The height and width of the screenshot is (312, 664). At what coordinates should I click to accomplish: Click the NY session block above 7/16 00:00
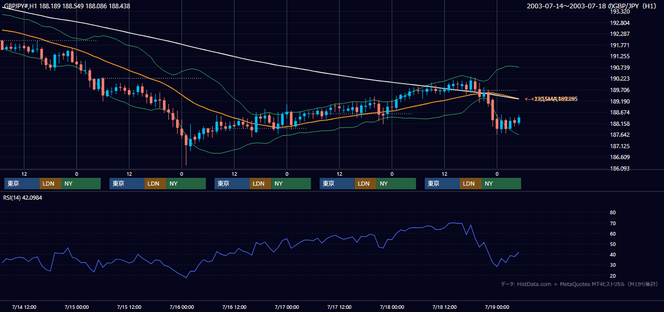[186, 184]
